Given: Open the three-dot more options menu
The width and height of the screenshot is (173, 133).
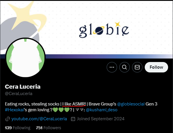Looking at the screenshot, I should tap(112, 67).
